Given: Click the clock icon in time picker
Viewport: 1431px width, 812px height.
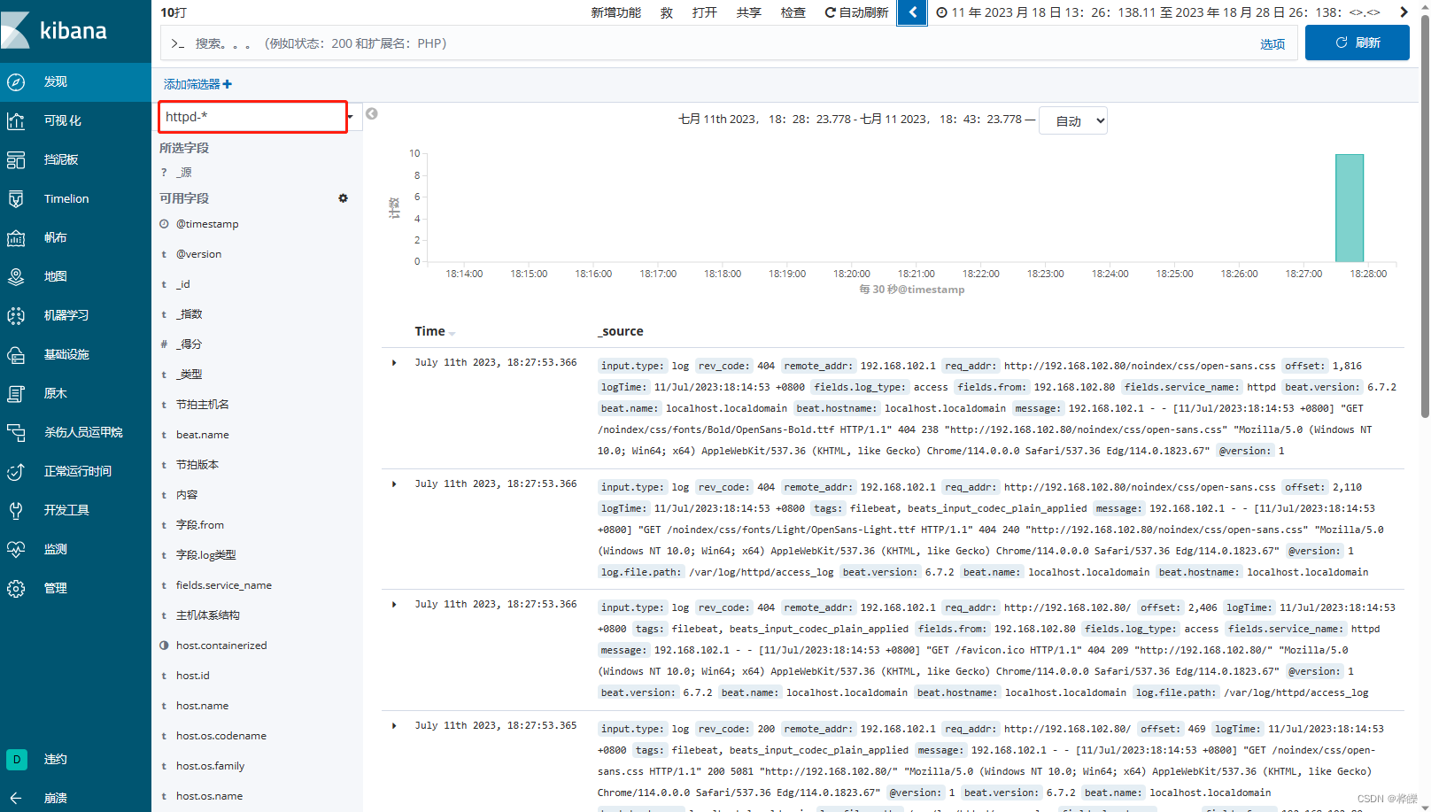Looking at the screenshot, I should 942,12.
